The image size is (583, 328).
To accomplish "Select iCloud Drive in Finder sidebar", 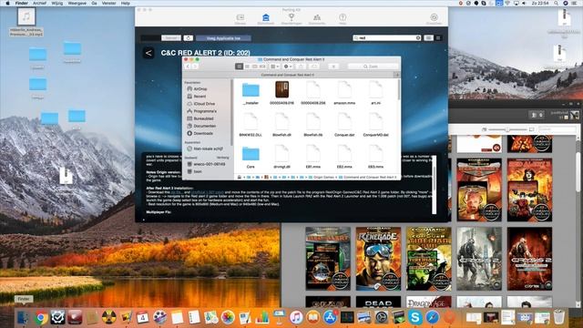I will click(x=201, y=104).
